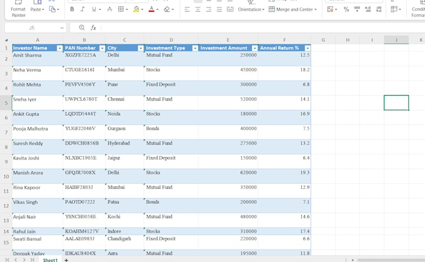Image resolution: width=425 pixels, height=262 pixels.
Task: Go to the previous sheet tab arrow
Action: click(x=16, y=260)
